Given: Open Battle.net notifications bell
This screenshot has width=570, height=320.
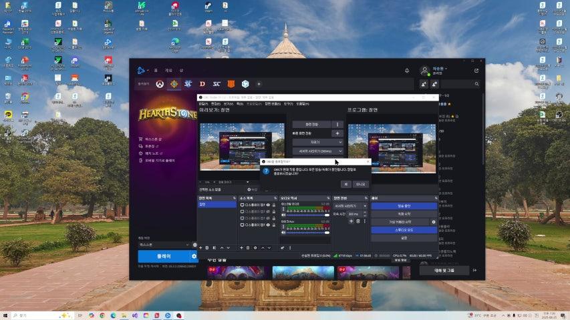Looking at the screenshot, I should tap(407, 71).
